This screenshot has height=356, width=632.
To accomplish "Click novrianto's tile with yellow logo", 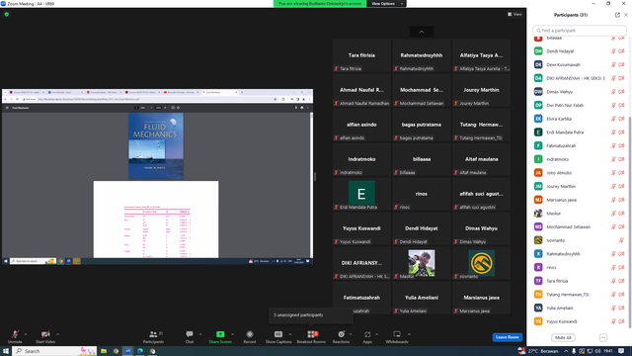I will tap(481, 263).
